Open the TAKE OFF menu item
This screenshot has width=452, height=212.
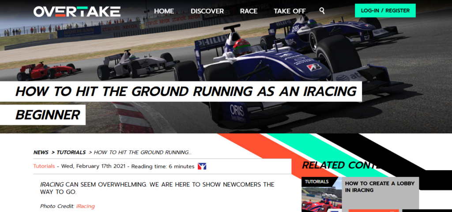pyautogui.click(x=290, y=11)
